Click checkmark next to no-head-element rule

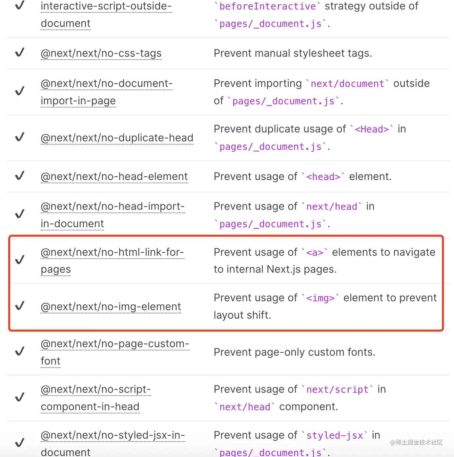[20, 176]
